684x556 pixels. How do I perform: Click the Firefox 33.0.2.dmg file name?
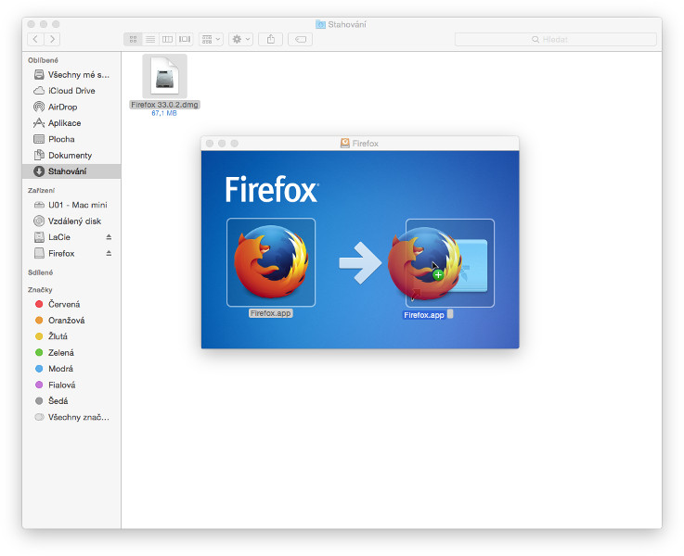click(x=164, y=105)
